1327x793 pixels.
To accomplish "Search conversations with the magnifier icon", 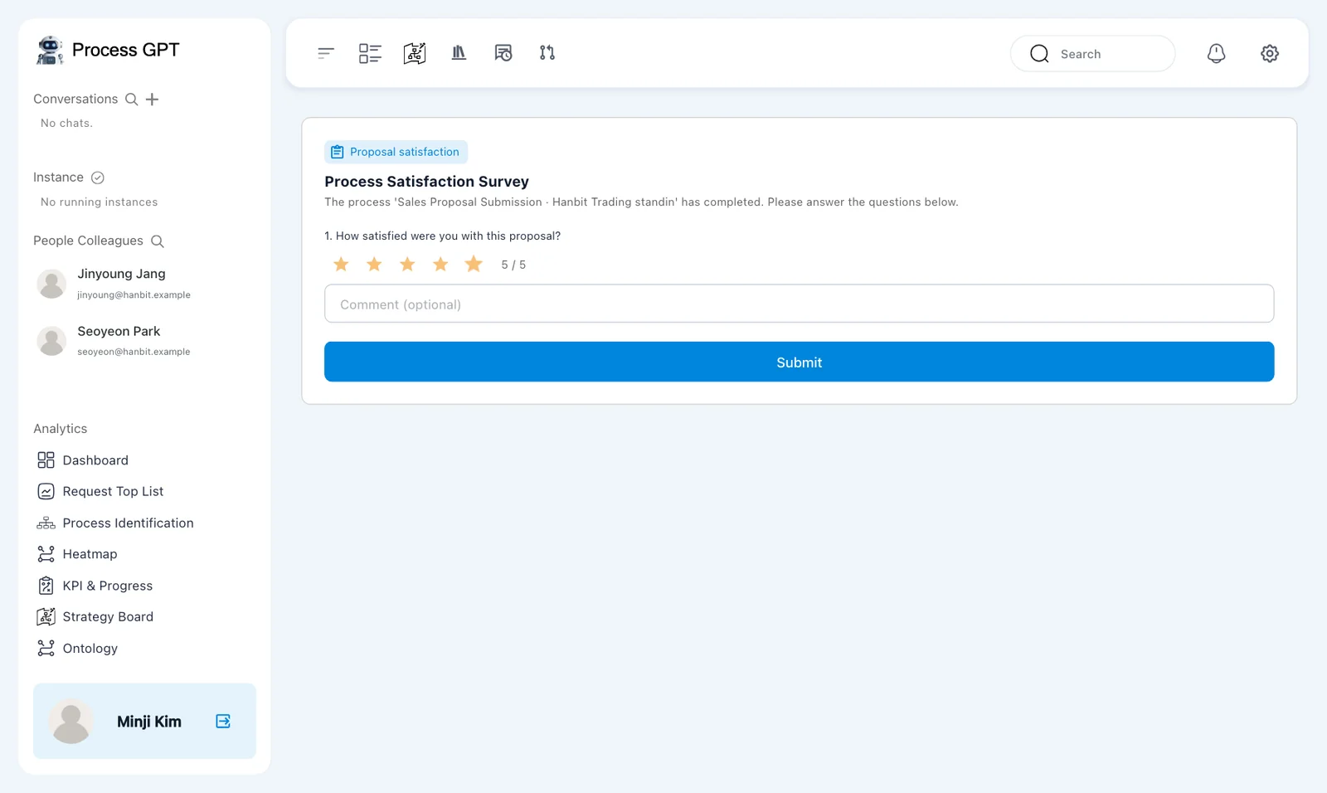I will point(131,100).
